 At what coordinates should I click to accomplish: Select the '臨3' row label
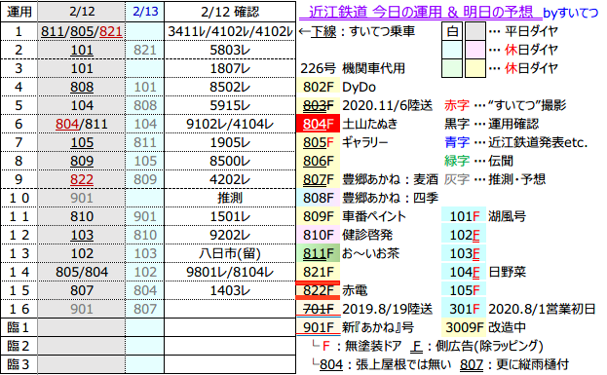coord(19,364)
